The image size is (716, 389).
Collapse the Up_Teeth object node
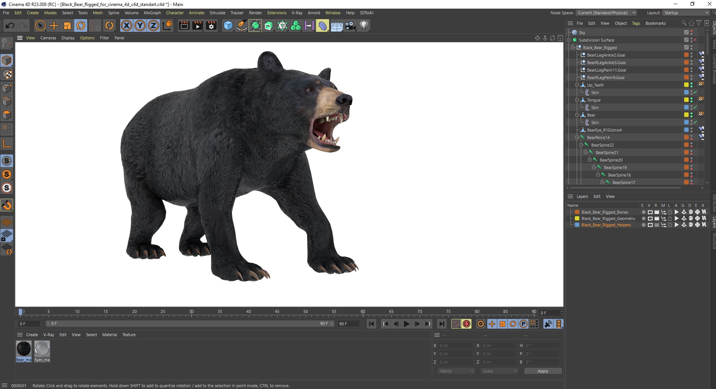pyautogui.click(x=577, y=85)
